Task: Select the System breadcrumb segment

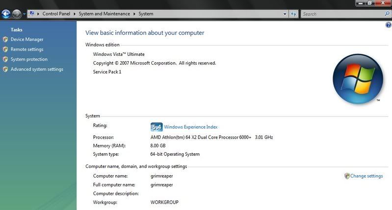Action: (x=146, y=14)
